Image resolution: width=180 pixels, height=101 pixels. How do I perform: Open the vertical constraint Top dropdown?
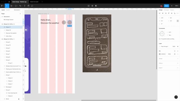click(x=169, y=35)
